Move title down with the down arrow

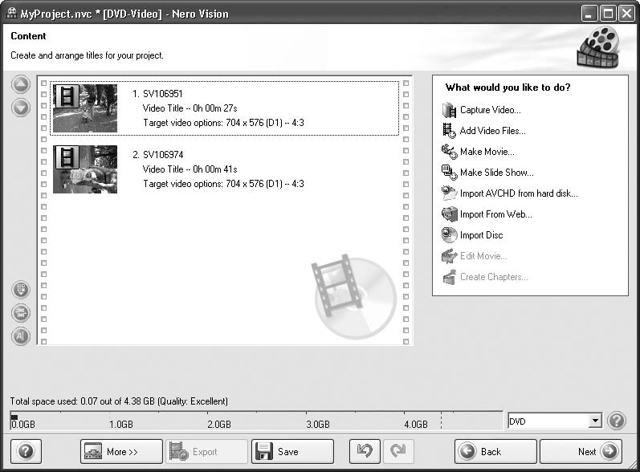point(21,107)
